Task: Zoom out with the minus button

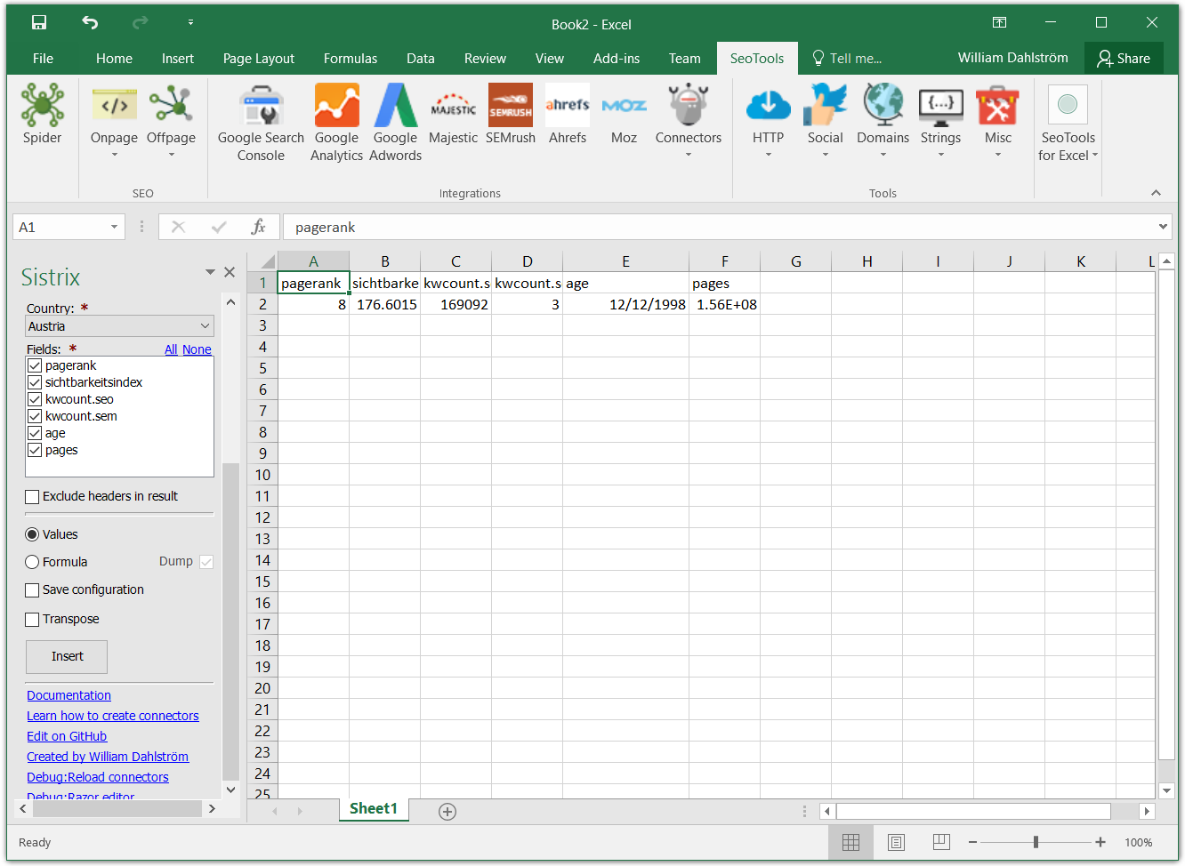Action: 972,842
